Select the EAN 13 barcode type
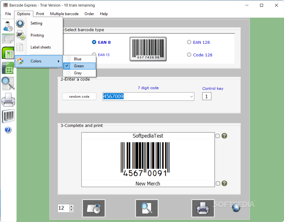This screenshot has width=284, height=222. click(x=104, y=55)
